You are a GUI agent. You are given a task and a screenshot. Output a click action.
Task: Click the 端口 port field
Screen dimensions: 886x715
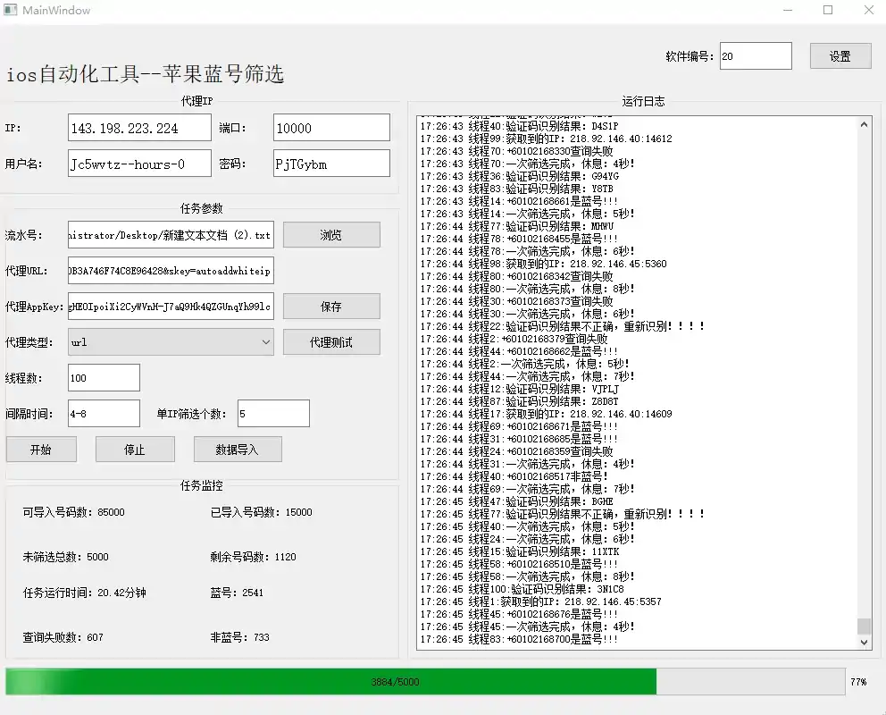pos(331,128)
